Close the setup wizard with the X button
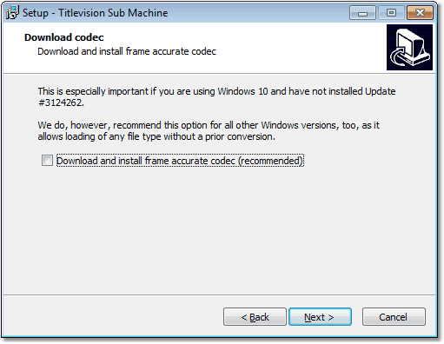 click(420, 13)
